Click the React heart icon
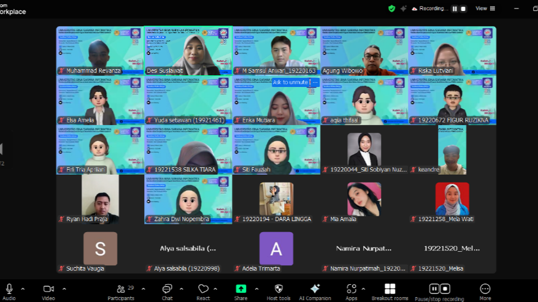538x302 pixels. pos(203,289)
